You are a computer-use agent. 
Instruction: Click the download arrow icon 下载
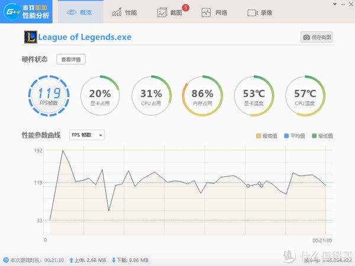click(114, 260)
